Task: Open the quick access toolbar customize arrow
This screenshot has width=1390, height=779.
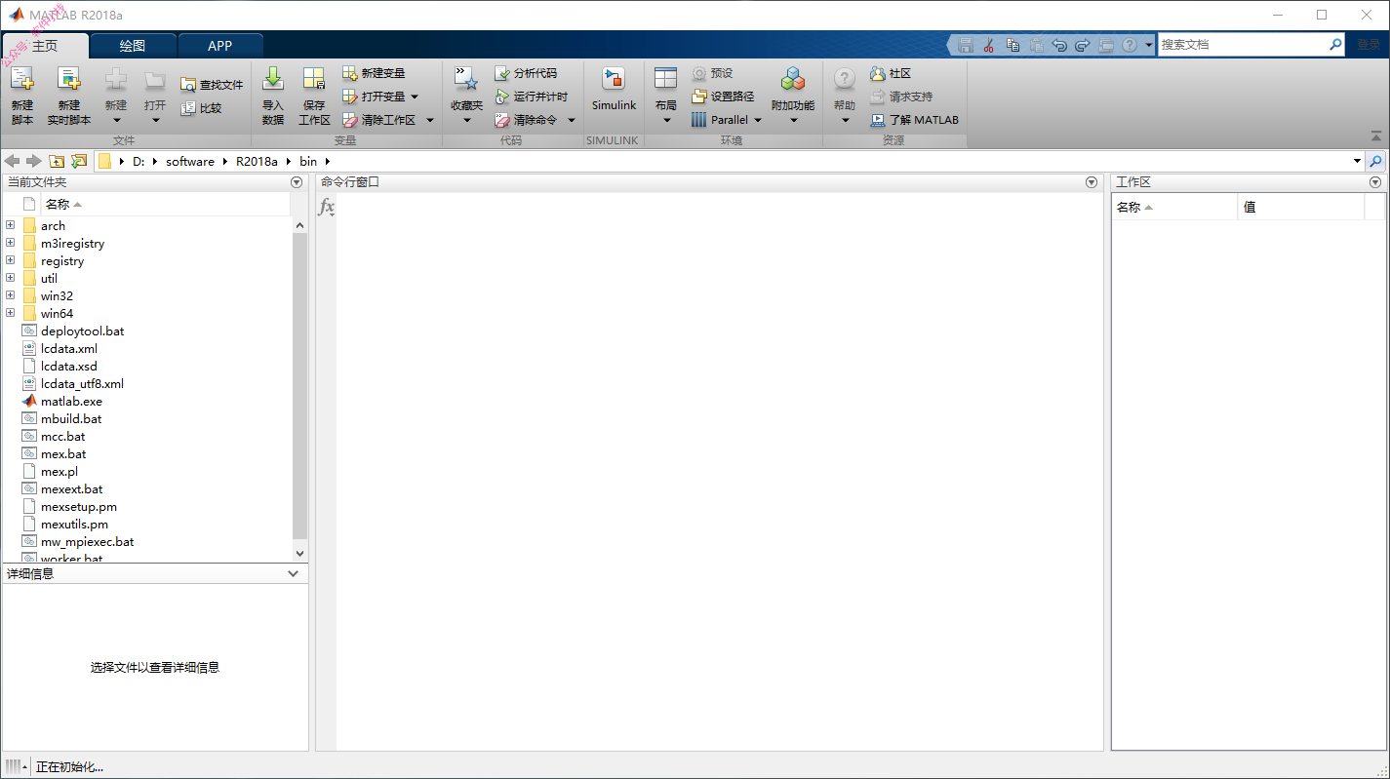Action: pos(1149,45)
